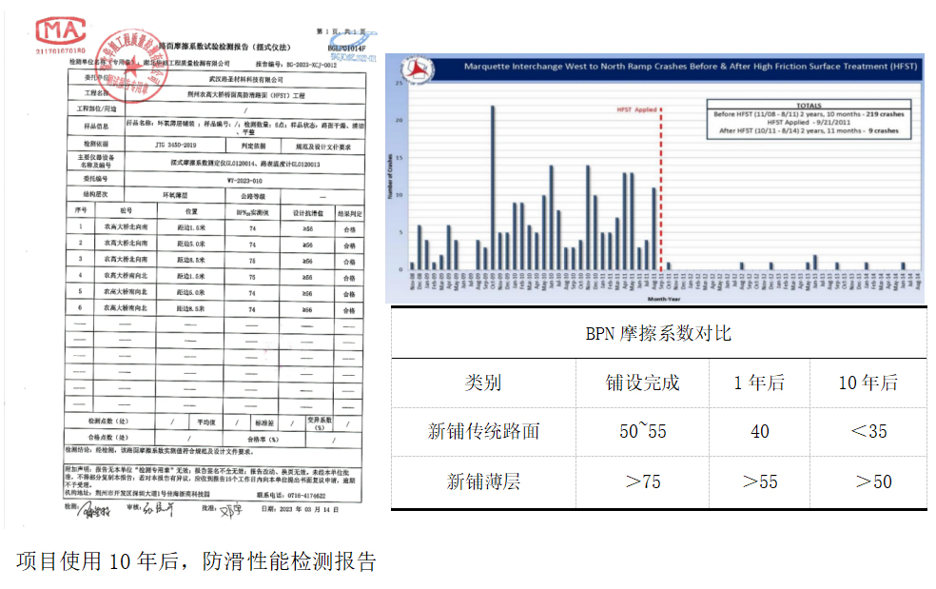Click the 桩号 column header in the report

coord(126,211)
